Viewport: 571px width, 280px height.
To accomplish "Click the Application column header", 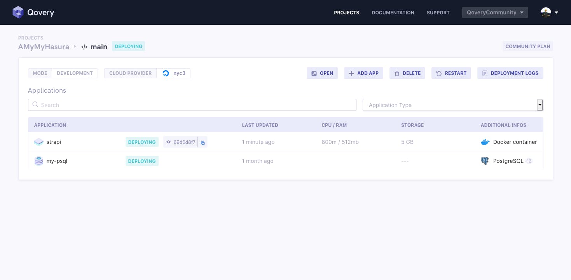I will click(50, 125).
